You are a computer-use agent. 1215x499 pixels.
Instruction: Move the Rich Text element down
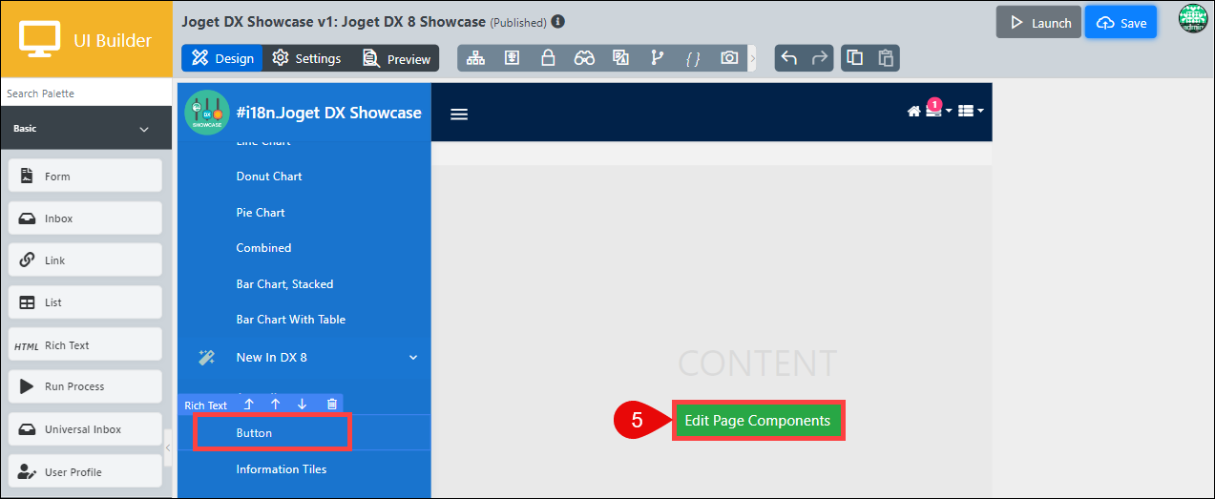point(302,405)
